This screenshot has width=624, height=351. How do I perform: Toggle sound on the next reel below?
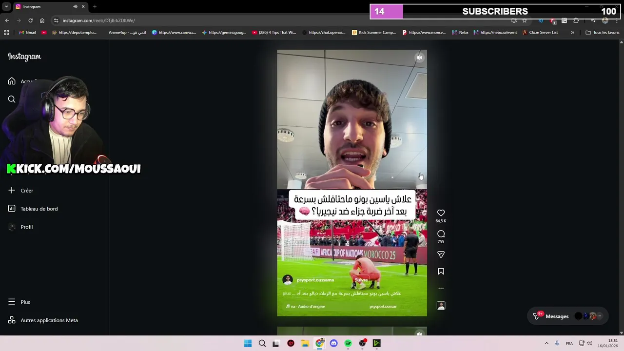point(419,334)
